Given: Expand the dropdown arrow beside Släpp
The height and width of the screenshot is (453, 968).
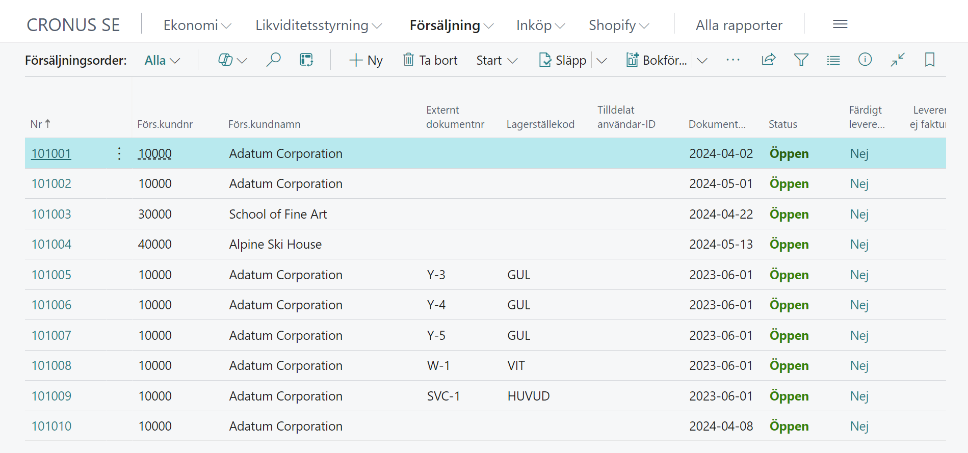Looking at the screenshot, I should [x=602, y=61].
